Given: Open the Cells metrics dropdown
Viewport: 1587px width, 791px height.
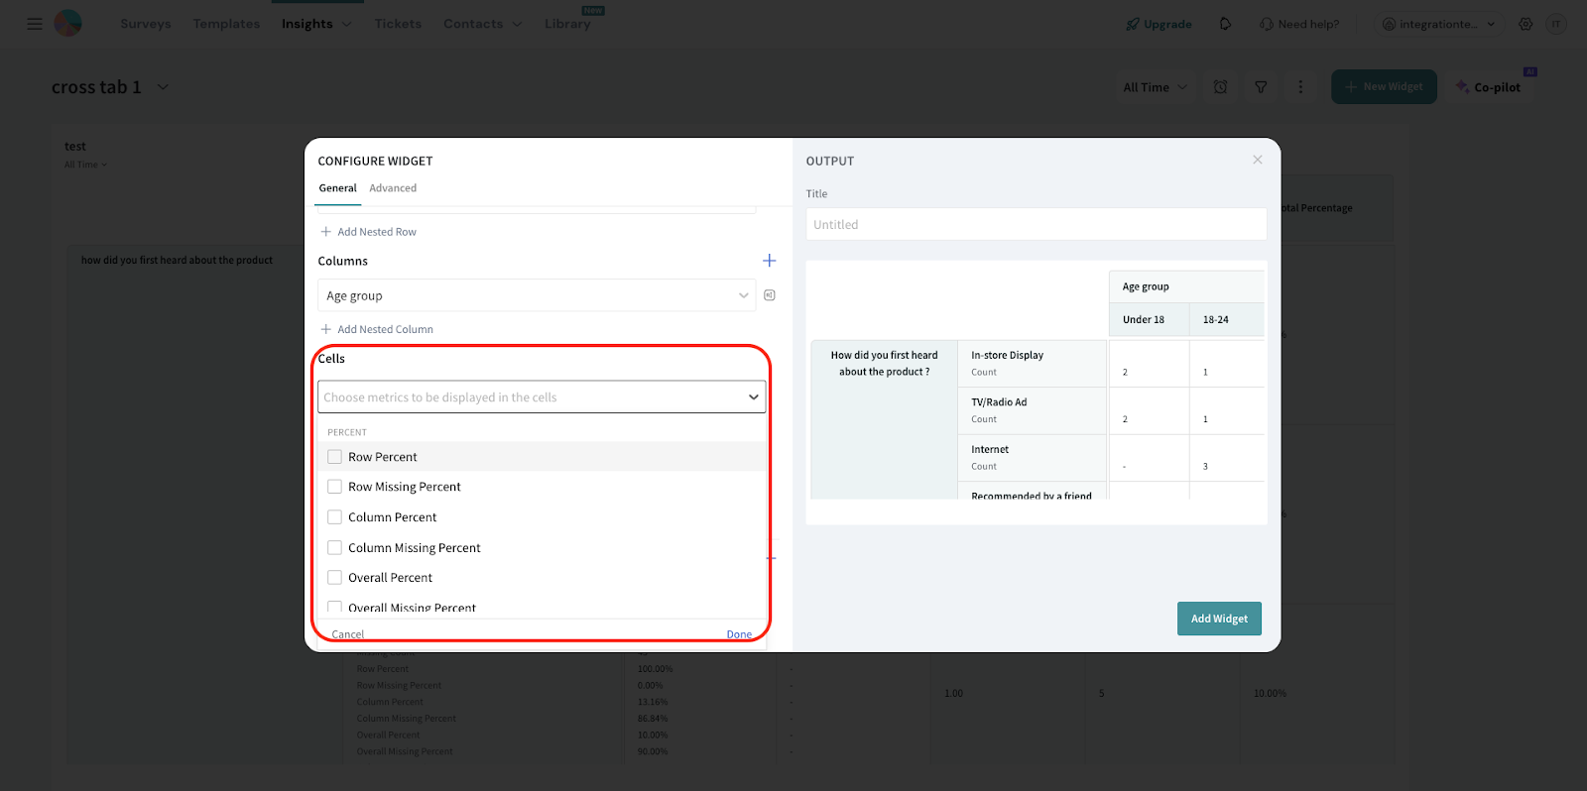Looking at the screenshot, I should pyautogui.click(x=542, y=397).
